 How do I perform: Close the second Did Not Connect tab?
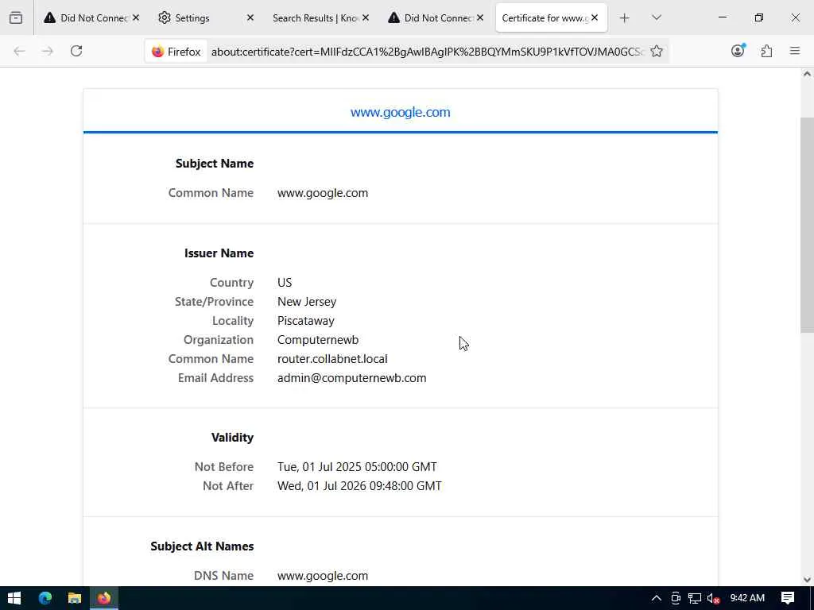480,17
